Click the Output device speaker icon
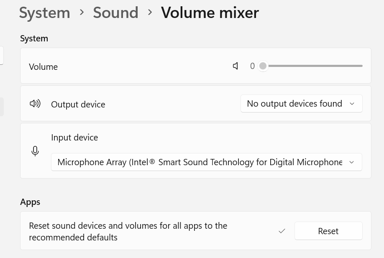This screenshot has width=384, height=258. [35, 104]
